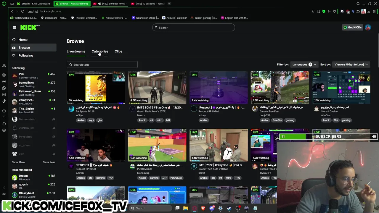Open the Muvxn GTA stream thumbnail

click(x=157, y=88)
